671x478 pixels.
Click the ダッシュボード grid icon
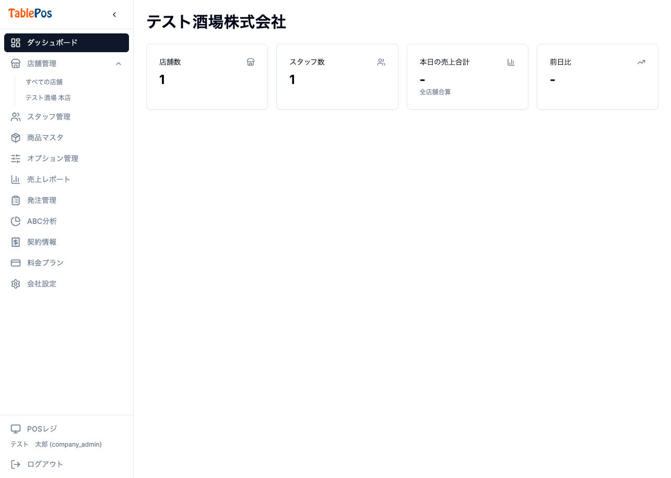(16, 43)
